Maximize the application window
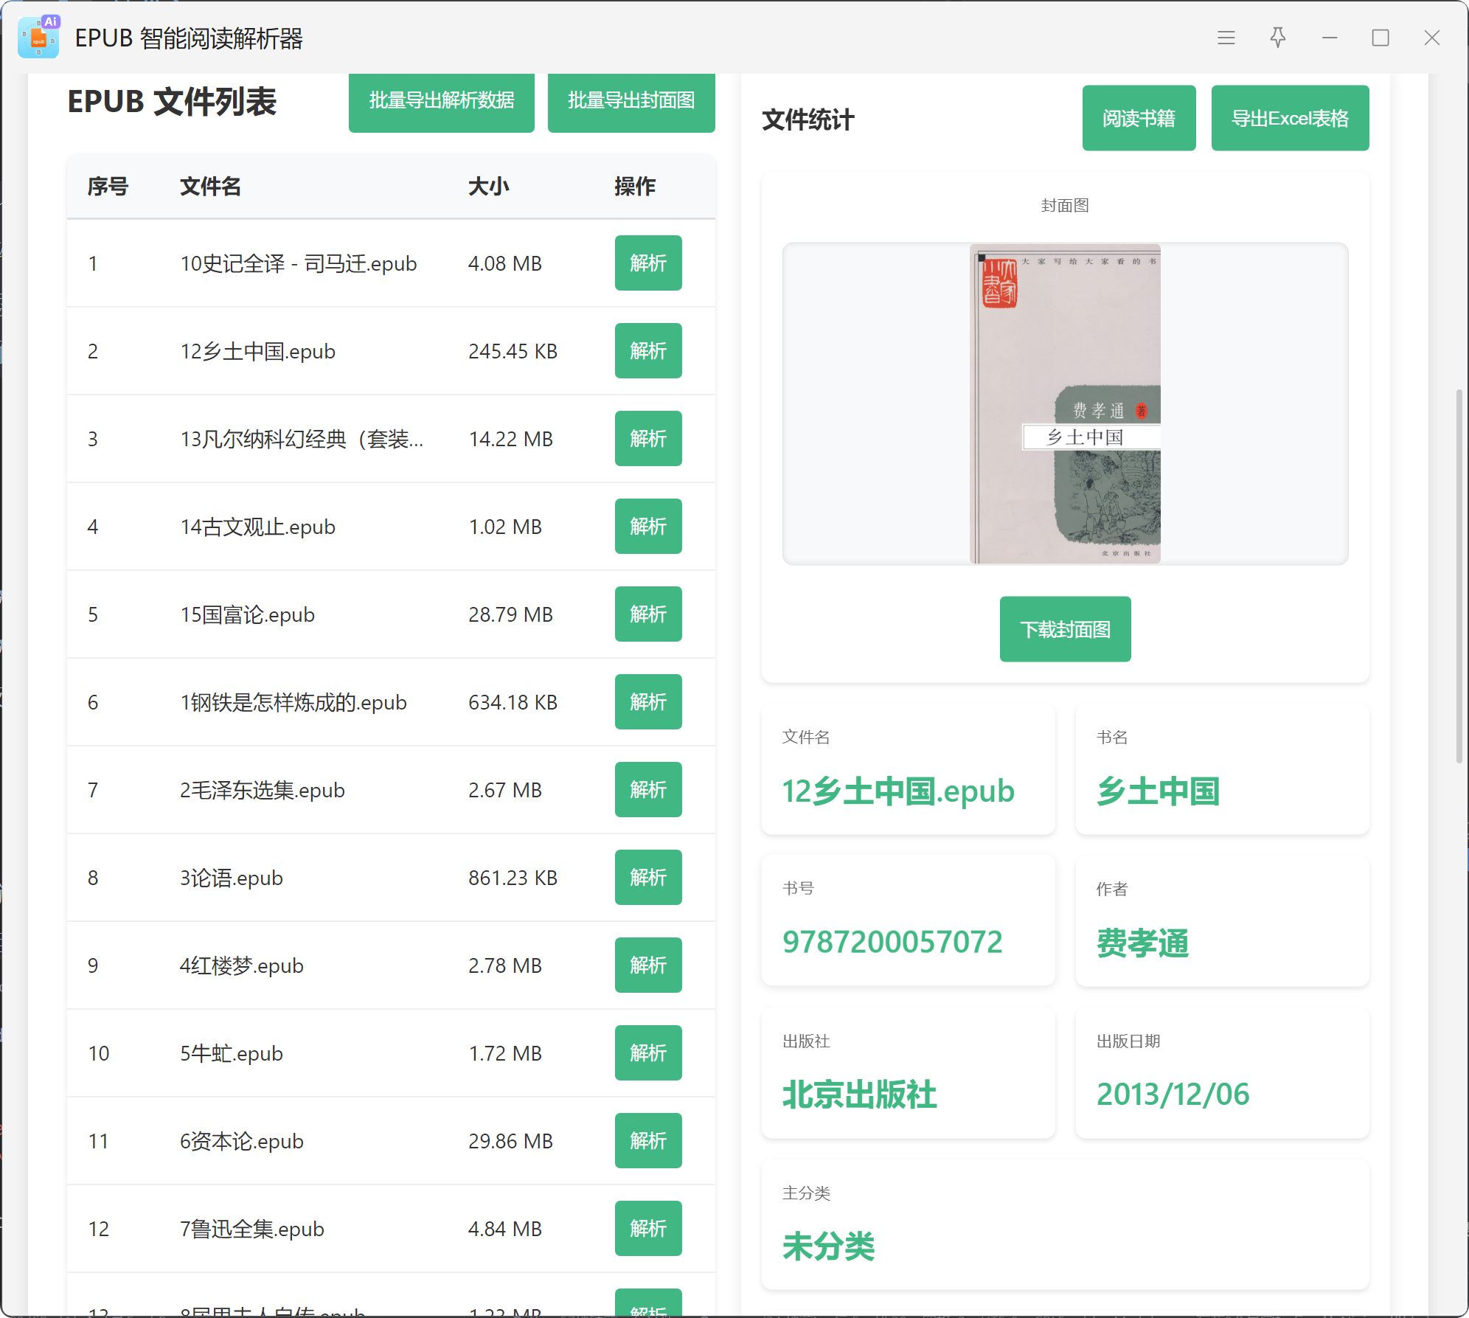 point(1381,38)
